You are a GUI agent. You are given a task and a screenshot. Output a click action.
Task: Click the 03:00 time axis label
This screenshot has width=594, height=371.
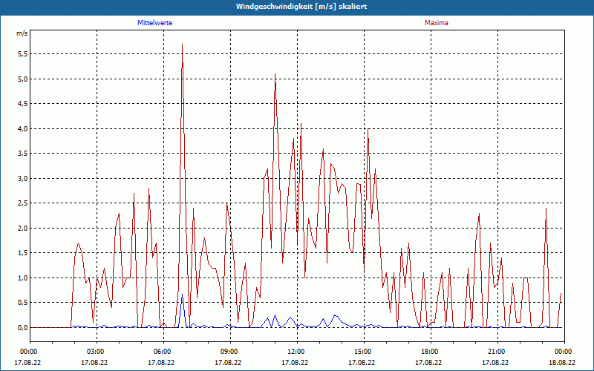[97, 352]
